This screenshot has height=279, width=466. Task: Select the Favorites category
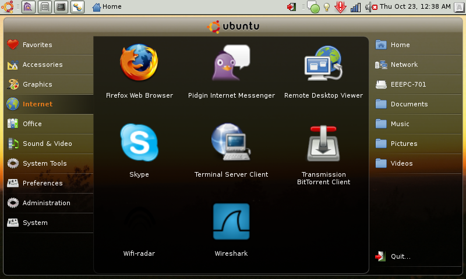(49, 45)
